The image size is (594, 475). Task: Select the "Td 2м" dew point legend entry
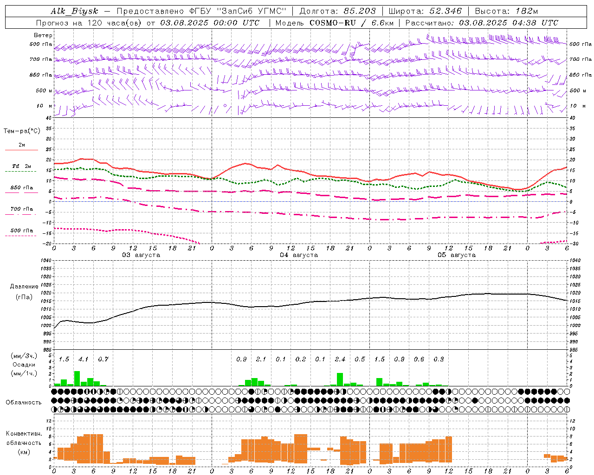coord(21,166)
